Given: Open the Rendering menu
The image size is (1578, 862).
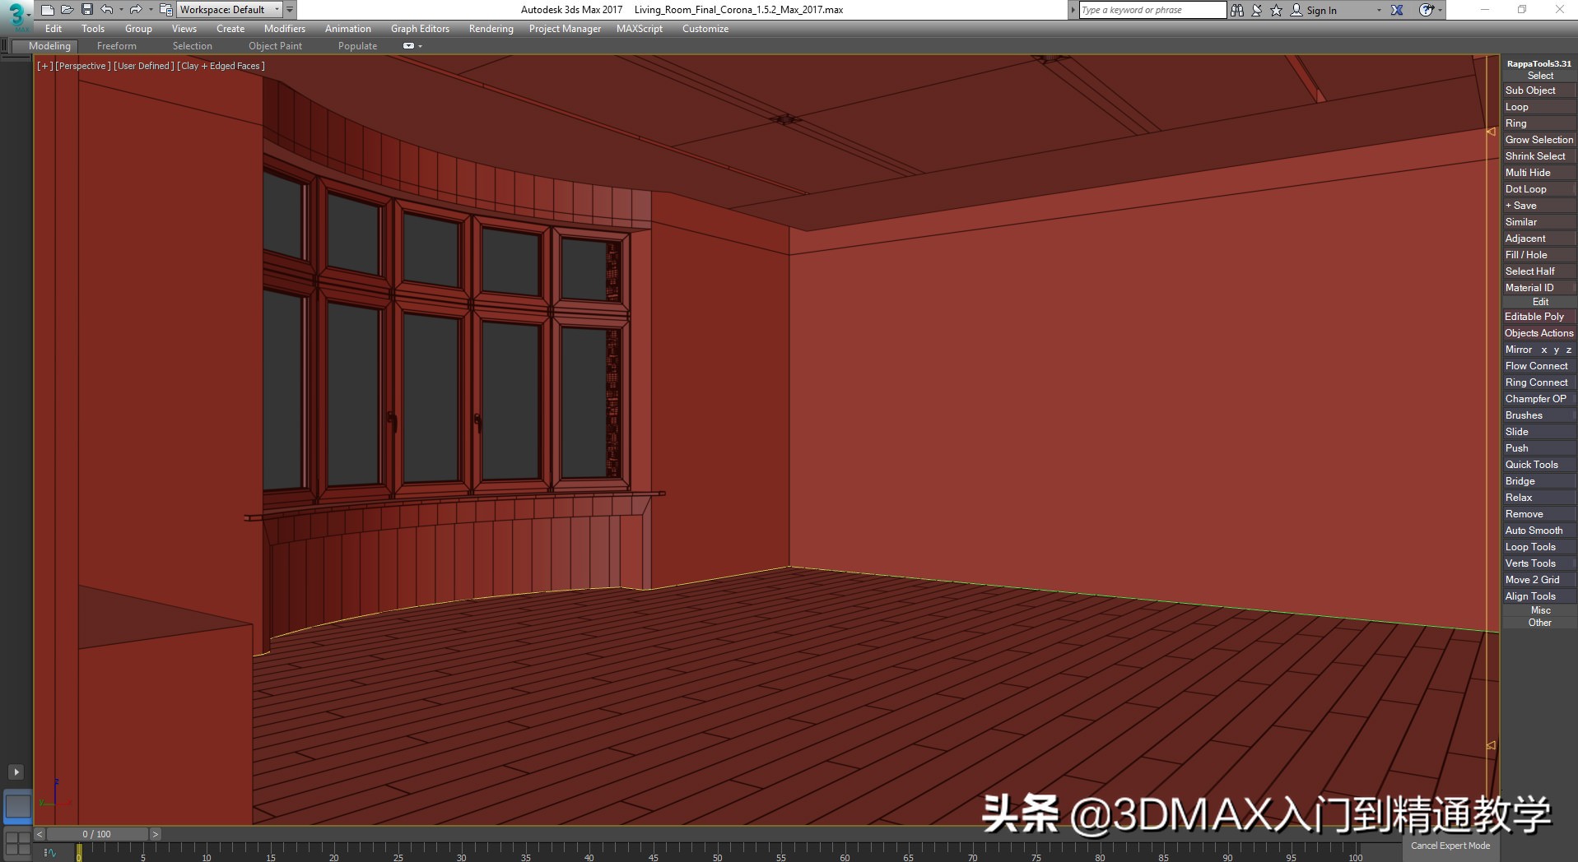Looking at the screenshot, I should [491, 29].
